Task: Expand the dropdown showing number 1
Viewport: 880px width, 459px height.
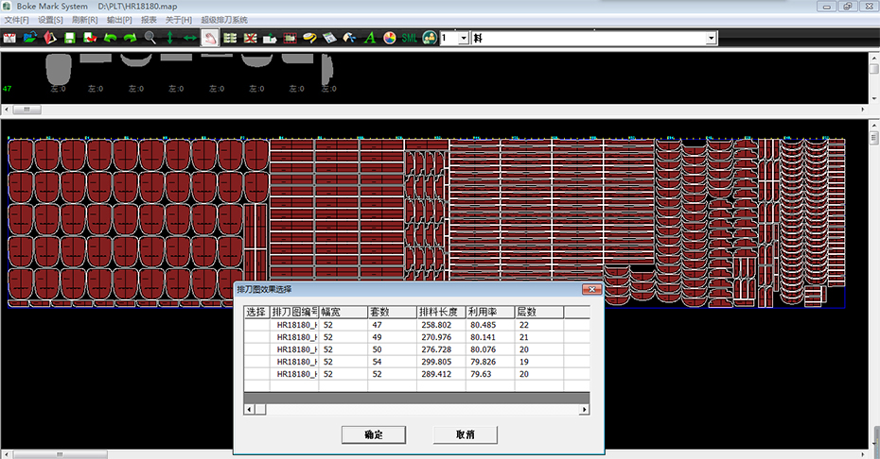Action: (463, 38)
